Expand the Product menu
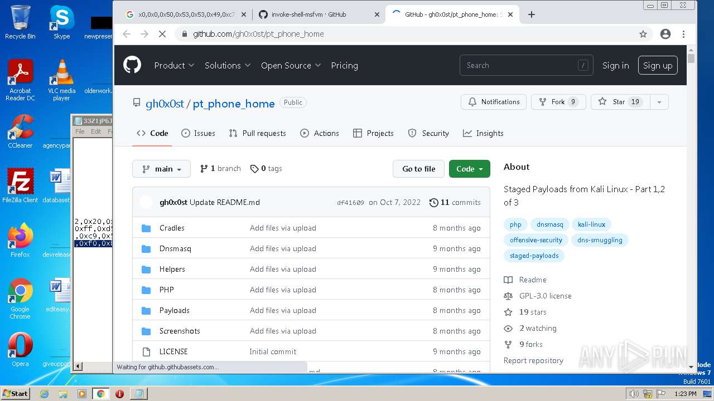 174,65
